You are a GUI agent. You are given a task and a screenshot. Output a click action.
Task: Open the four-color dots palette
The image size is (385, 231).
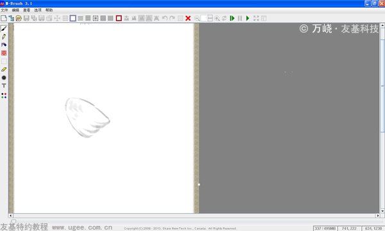click(x=4, y=95)
